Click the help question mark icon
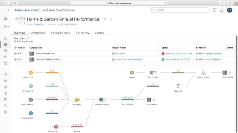Screen dimensions: 238x133 click(214, 10)
